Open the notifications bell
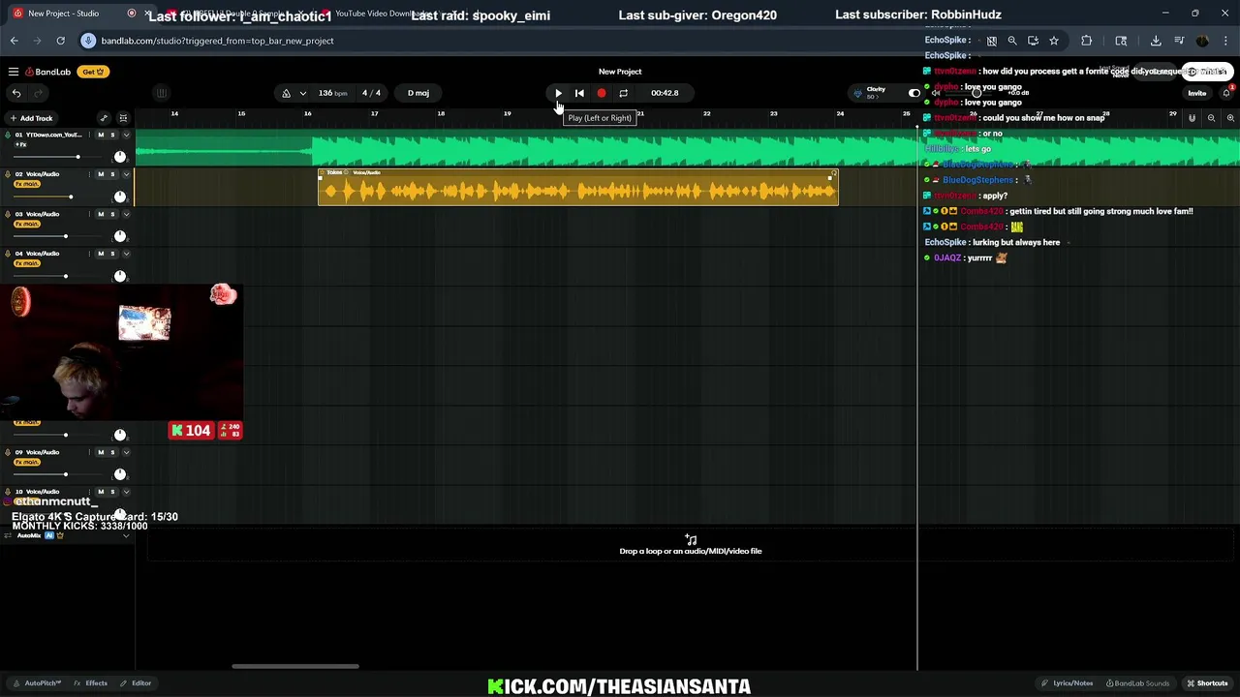The image size is (1240, 697). 1225,93
